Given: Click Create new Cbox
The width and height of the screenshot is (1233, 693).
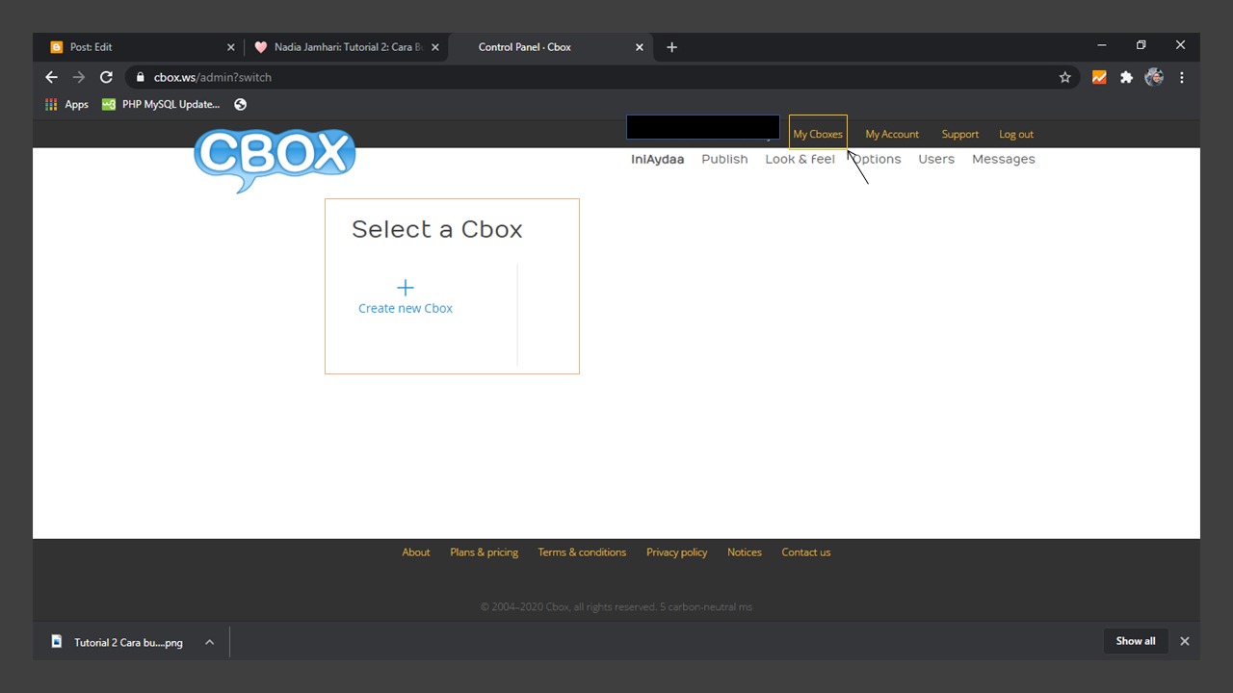Looking at the screenshot, I should pyautogui.click(x=405, y=307).
